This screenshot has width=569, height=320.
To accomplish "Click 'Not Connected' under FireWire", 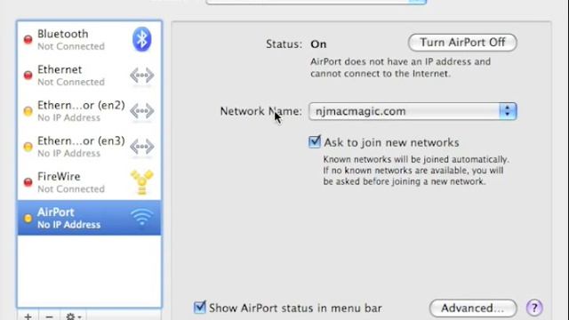I will (71, 189).
